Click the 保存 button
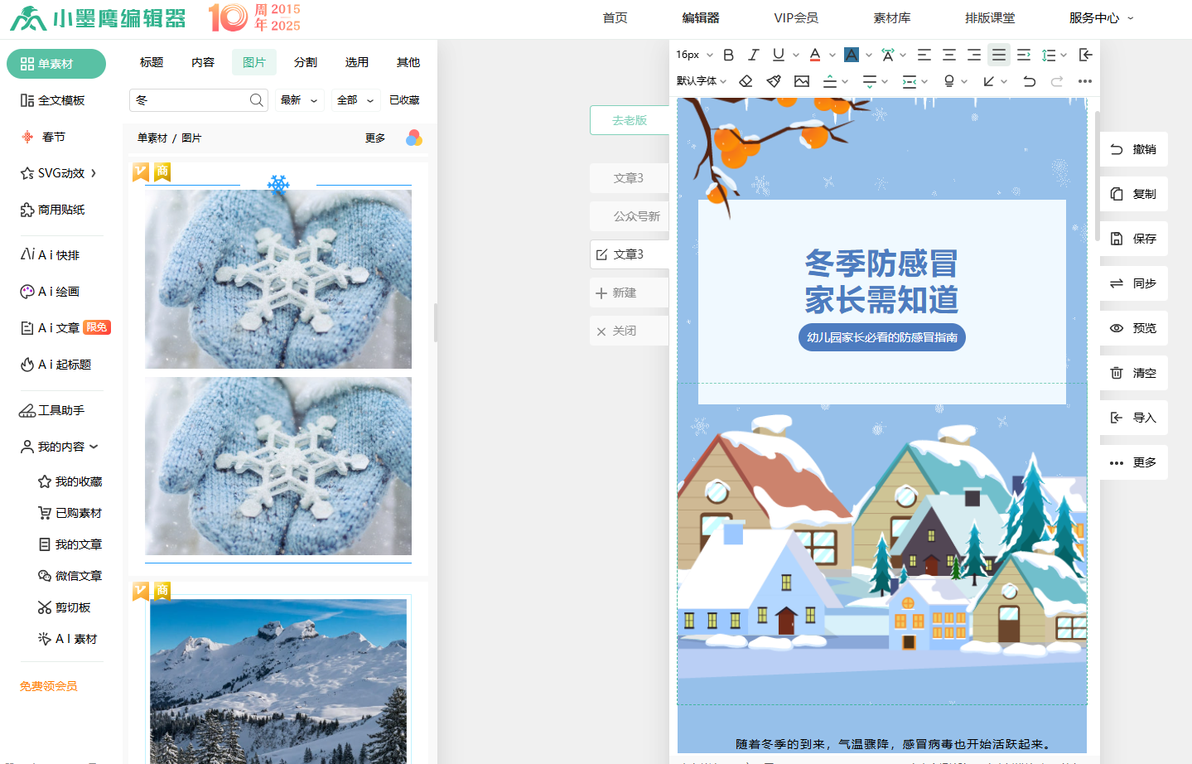Image resolution: width=1192 pixels, height=764 pixels. point(1133,239)
